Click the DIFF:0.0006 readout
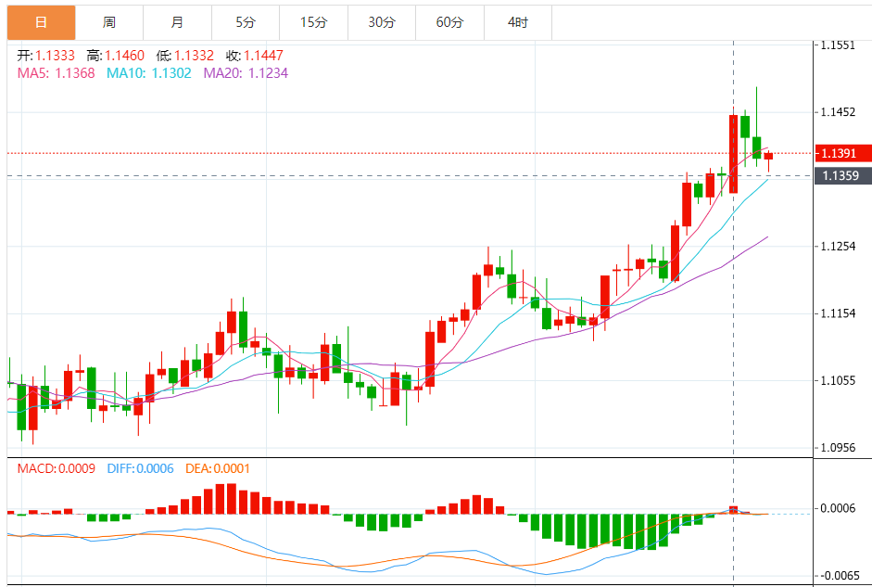Screen dimensions: 872x587 140,468
